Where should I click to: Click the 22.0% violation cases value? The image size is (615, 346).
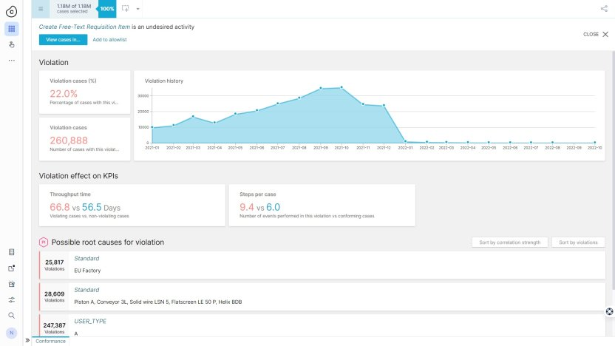pyautogui.click(x=64, y=94)
